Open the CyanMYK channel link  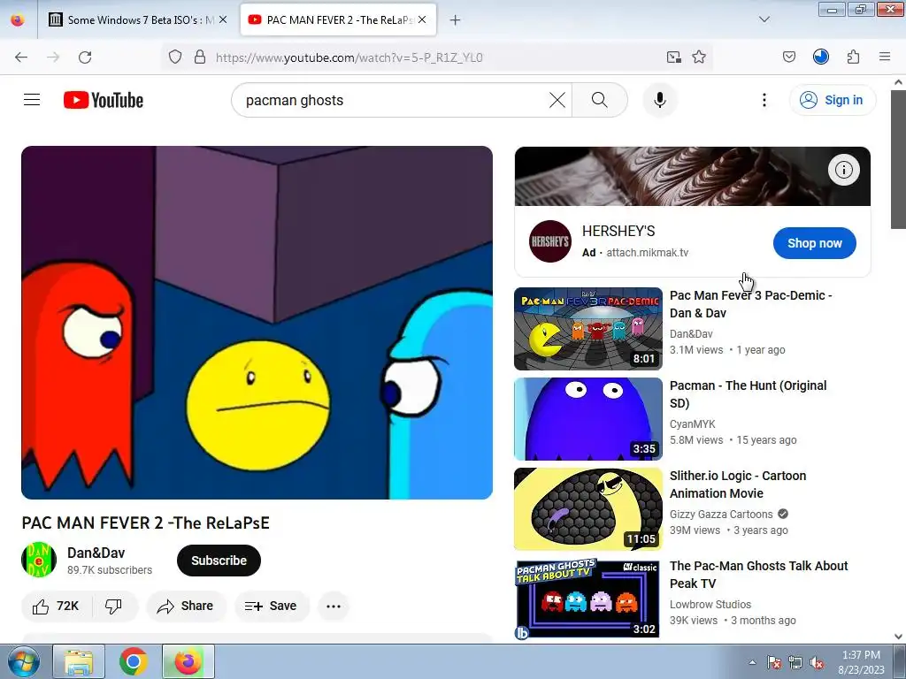692,423
